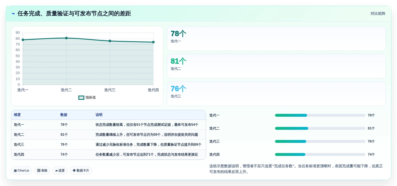Select the 迭代三 cell in the table
The image size is (397, 186).
pyautogui.click(x=19, y=145)
